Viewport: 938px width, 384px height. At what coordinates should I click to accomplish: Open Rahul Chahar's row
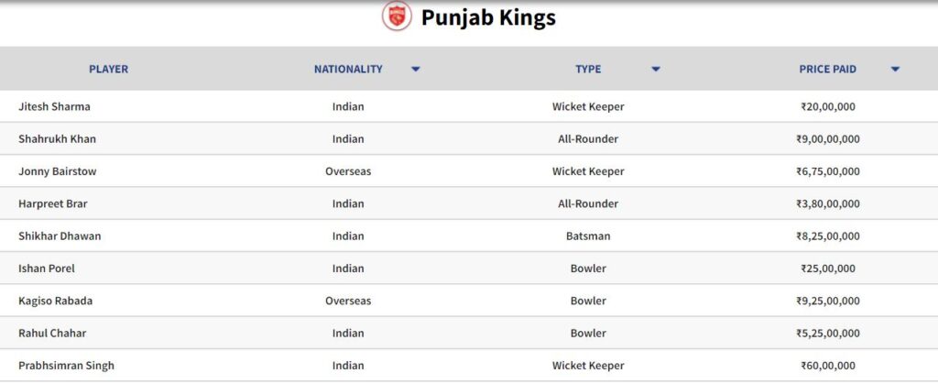point(469,333)
